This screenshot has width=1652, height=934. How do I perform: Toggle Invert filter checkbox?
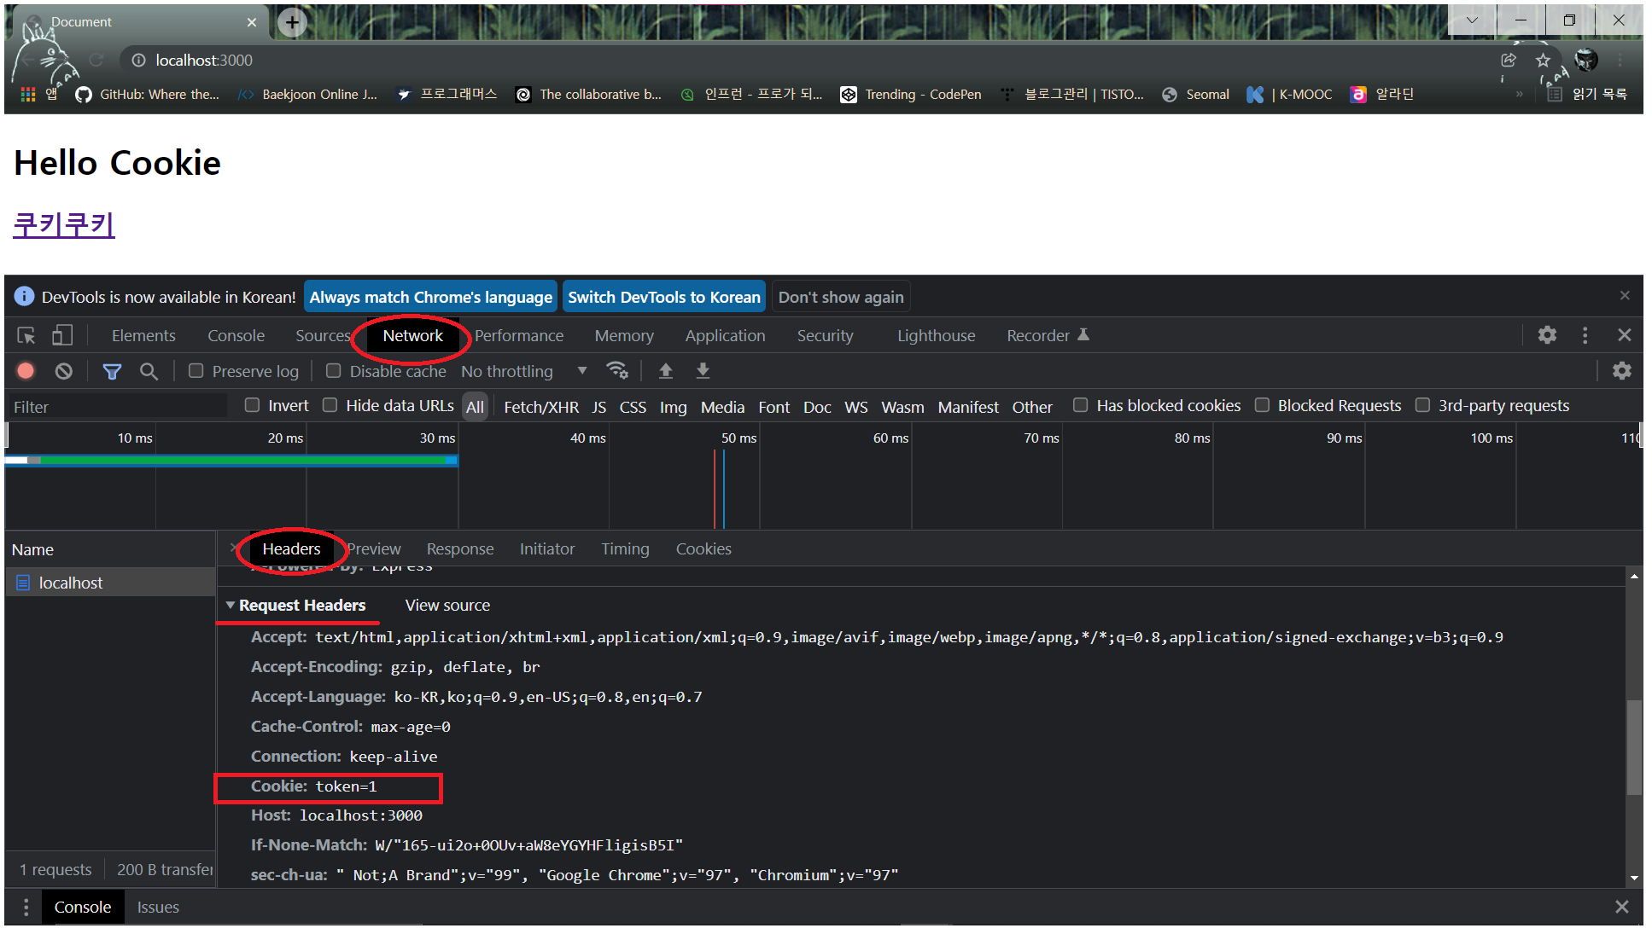click(252, 405)
